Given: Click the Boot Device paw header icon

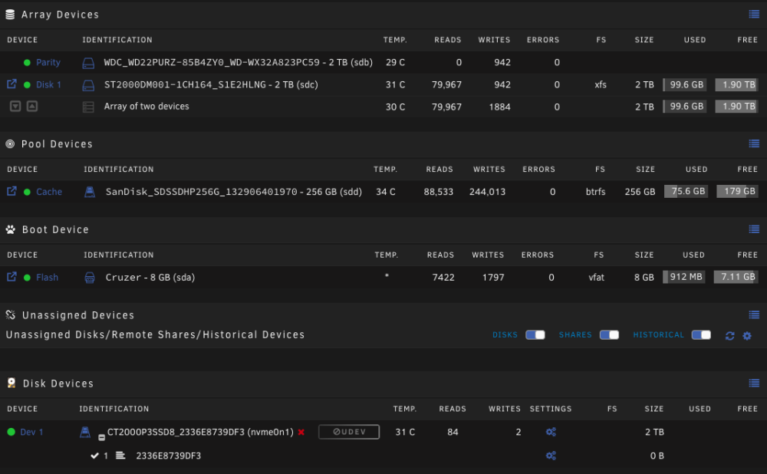Looking at the screenshot, I should (10, 229).
